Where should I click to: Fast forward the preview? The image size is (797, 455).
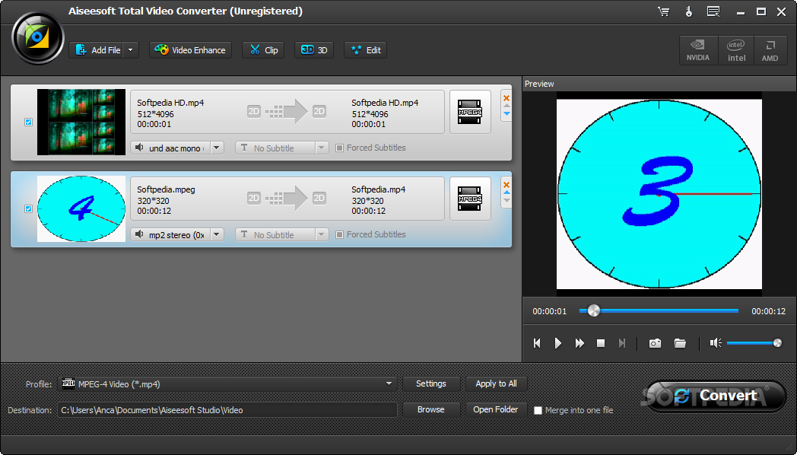tap(579, 343)
